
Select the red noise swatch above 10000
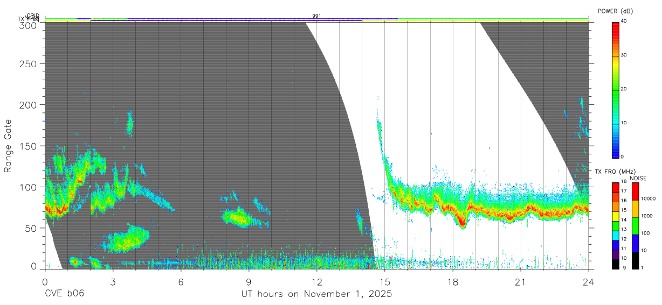pos(635,191)
